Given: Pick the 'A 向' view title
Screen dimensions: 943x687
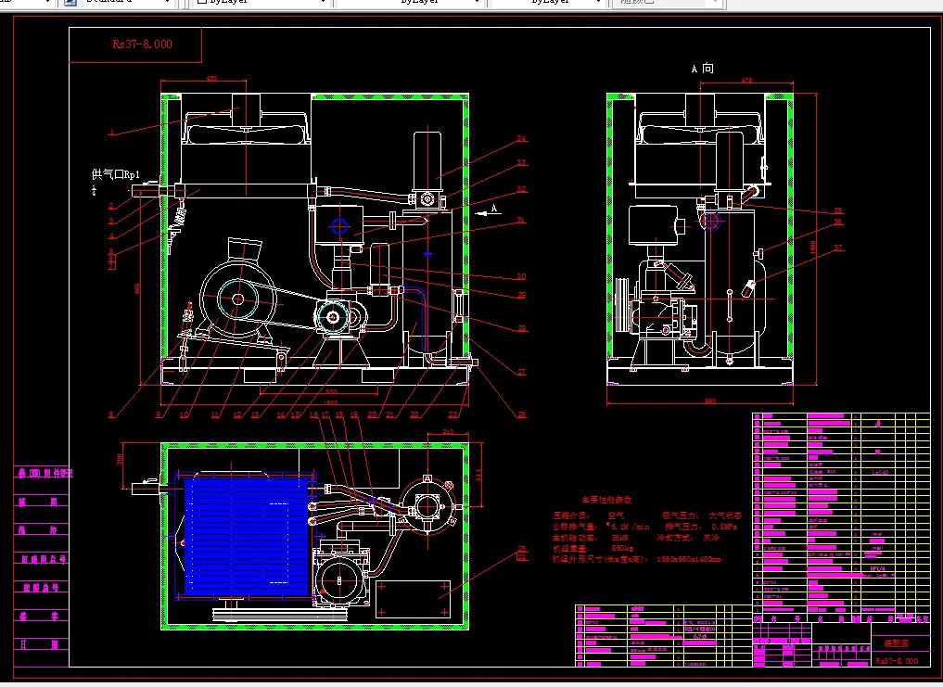Looking at the screenshot, I should point(703,69).
